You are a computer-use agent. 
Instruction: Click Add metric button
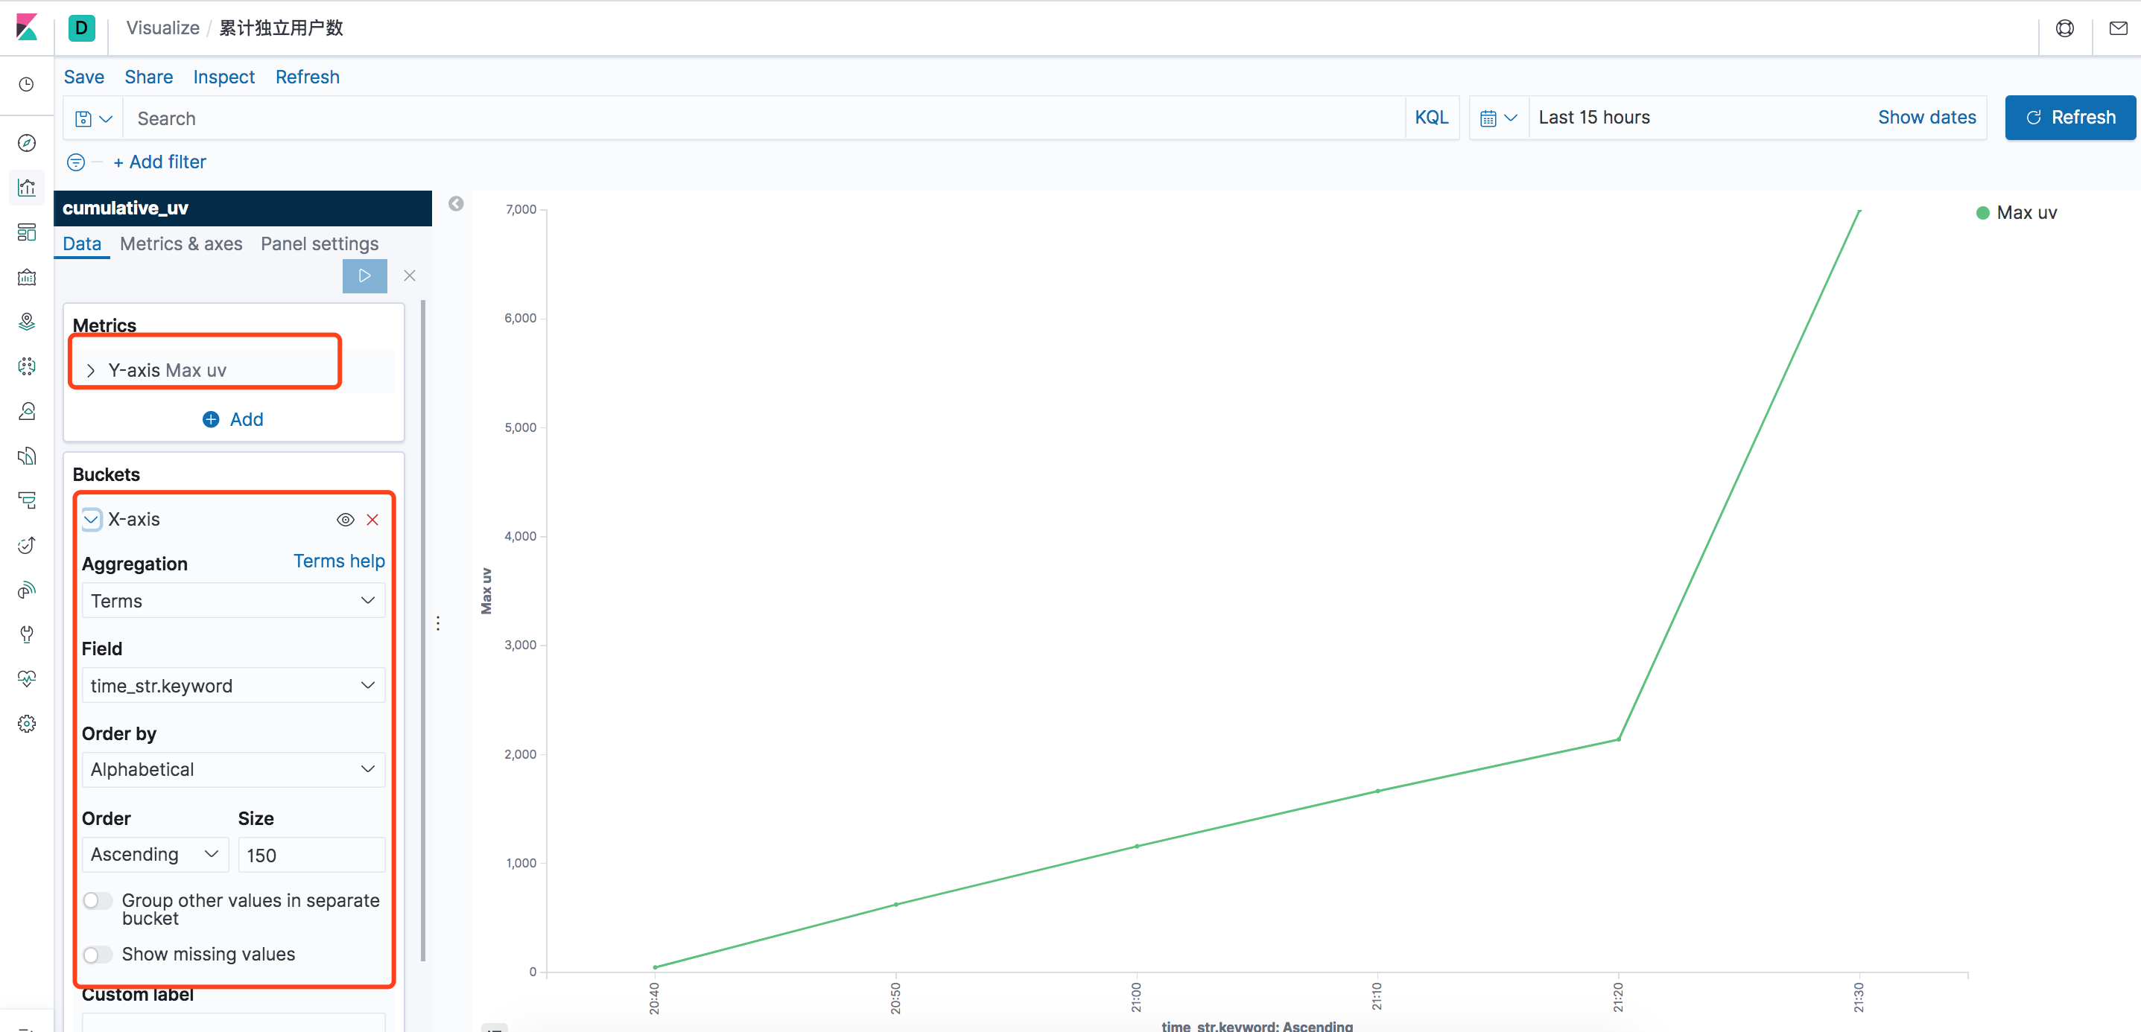click(x=232, y=419)
